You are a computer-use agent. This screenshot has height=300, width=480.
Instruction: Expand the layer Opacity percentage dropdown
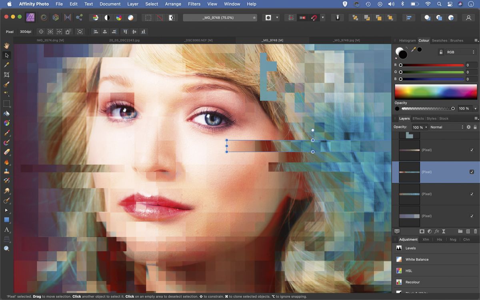426,127
